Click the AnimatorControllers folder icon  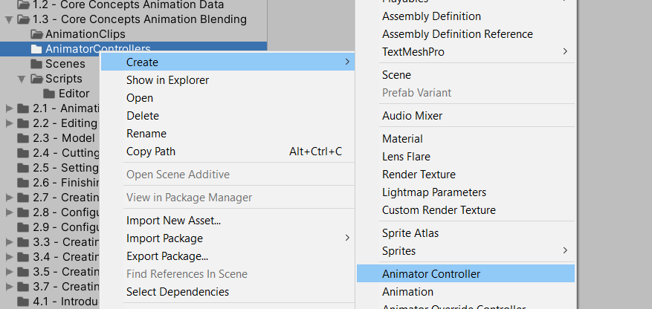[x=36, y=49]
